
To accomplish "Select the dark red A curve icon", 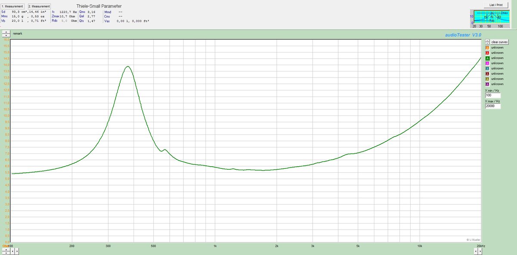I will coord(487,74).
